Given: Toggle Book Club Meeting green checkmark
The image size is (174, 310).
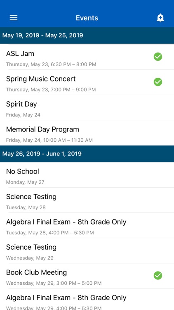Looking at the screenshot, I should click(158, 275).
